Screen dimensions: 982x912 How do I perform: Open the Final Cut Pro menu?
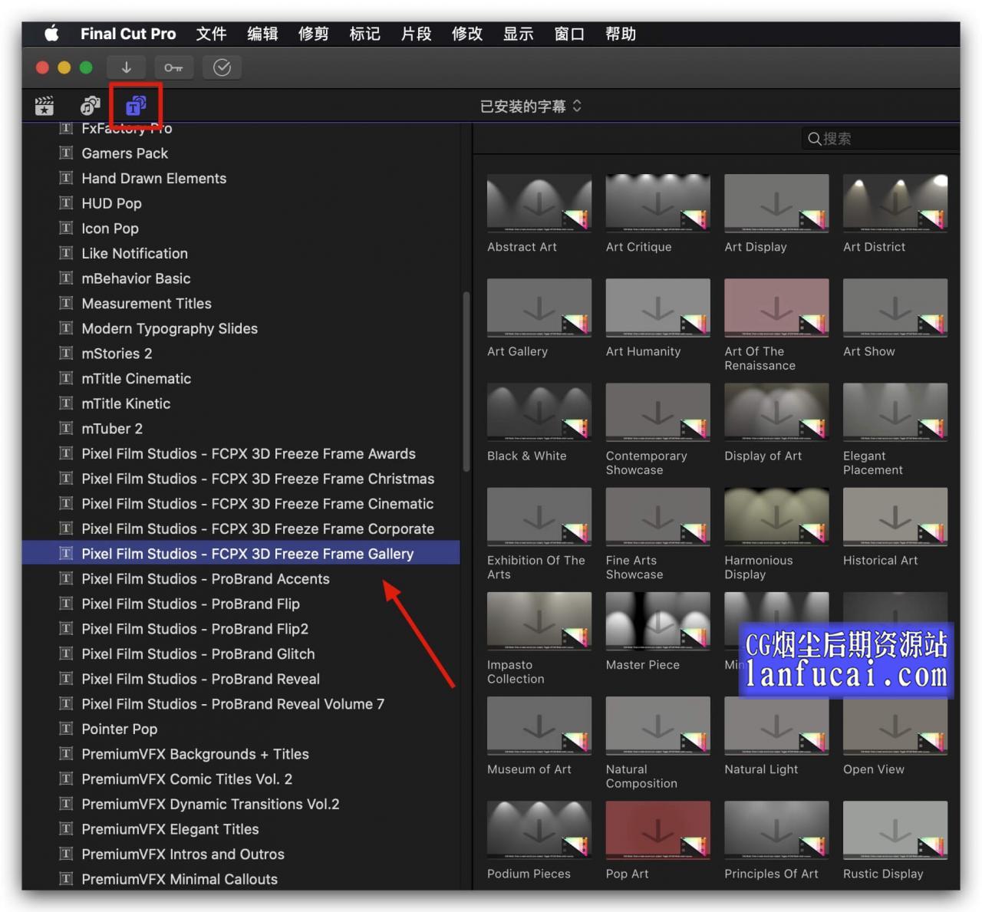tap(128, 34)
